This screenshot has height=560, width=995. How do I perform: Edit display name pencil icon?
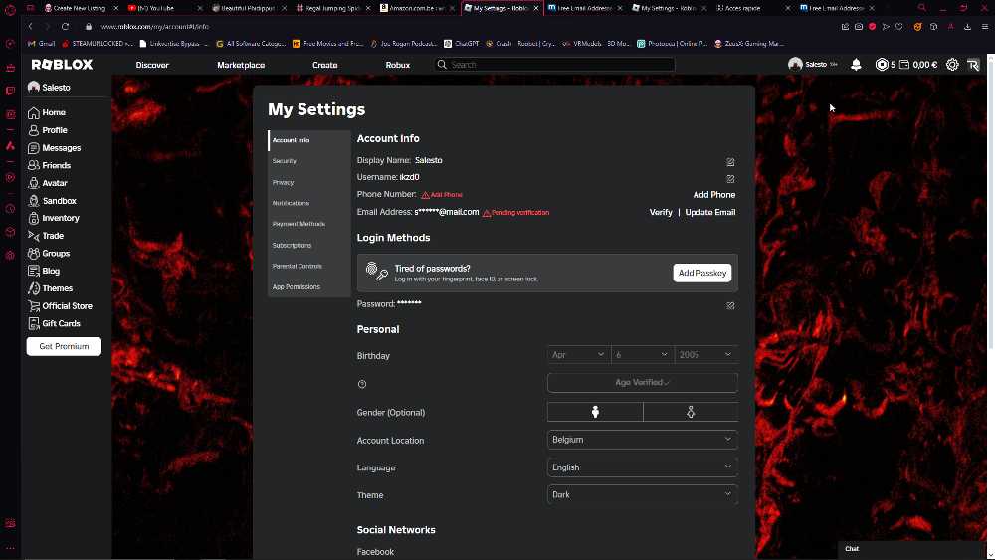point(730,161)
